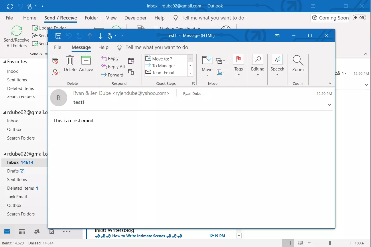The image size is (371, 247).
Task: Open the More respond actions icon
Action: tap(133, 72)
